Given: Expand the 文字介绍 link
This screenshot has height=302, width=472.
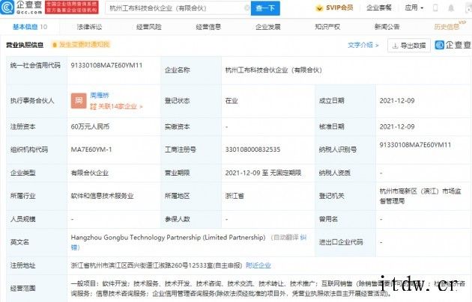Looking at the screenshot, I should (x=363, y=45).
